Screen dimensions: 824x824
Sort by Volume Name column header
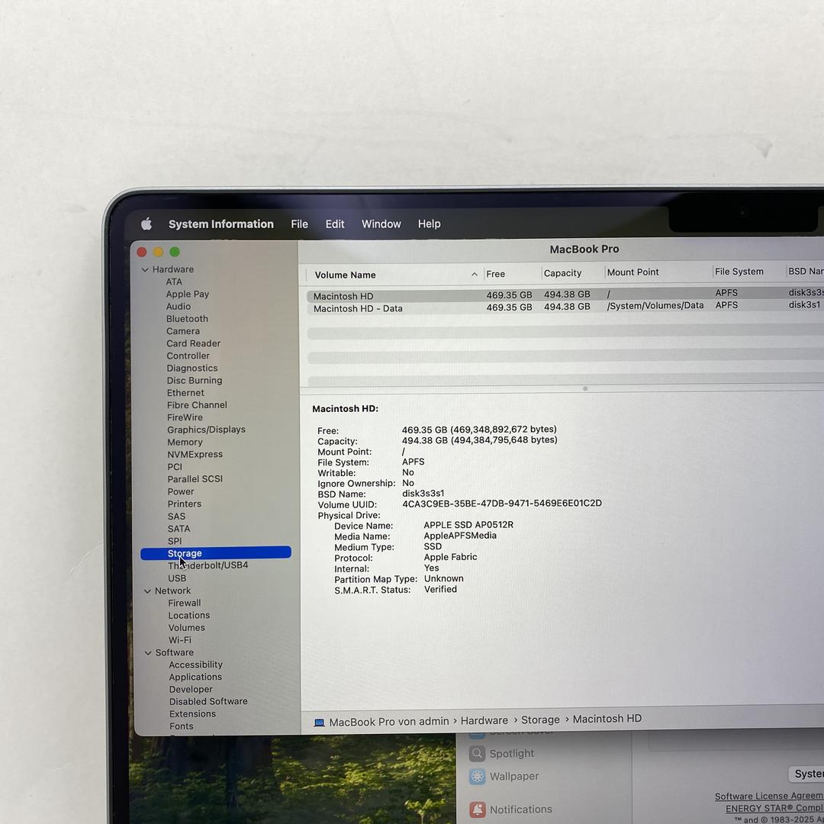click(x=345, y=275)
